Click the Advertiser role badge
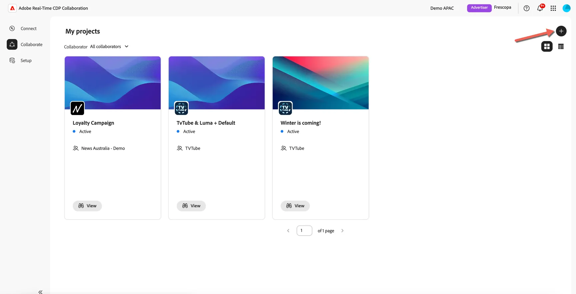 479,8
